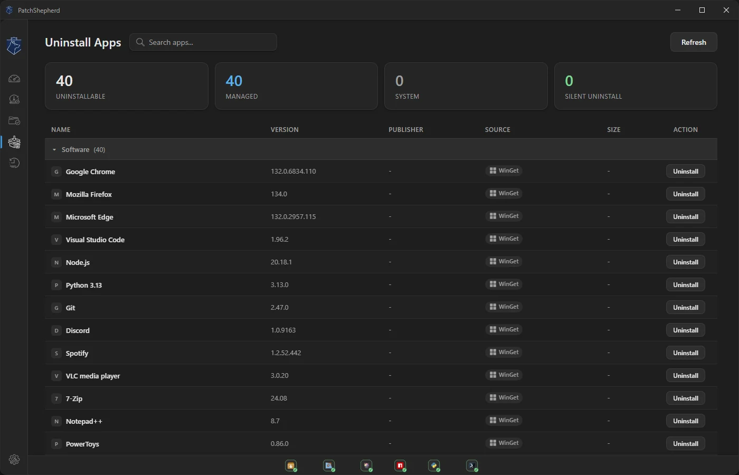The width and height of the screenshot is (739, 475).
Task: Uninstall Notepad++
Action: pos(685,421)
